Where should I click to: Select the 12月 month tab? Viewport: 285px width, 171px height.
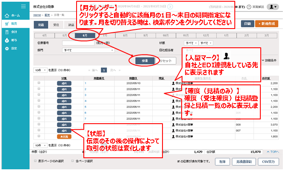pos(206,35)
